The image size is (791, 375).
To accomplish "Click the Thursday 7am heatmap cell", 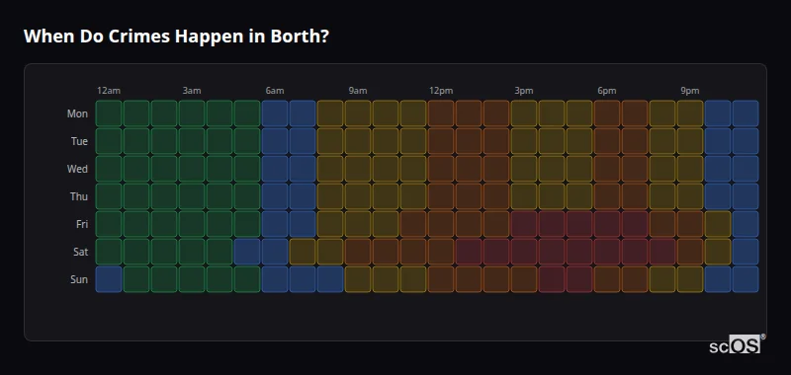I will pyautogui.click(x=303, y=196).
